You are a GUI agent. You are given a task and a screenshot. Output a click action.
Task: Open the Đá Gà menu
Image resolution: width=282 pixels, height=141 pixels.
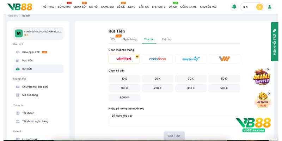click(x=173, y=7)
